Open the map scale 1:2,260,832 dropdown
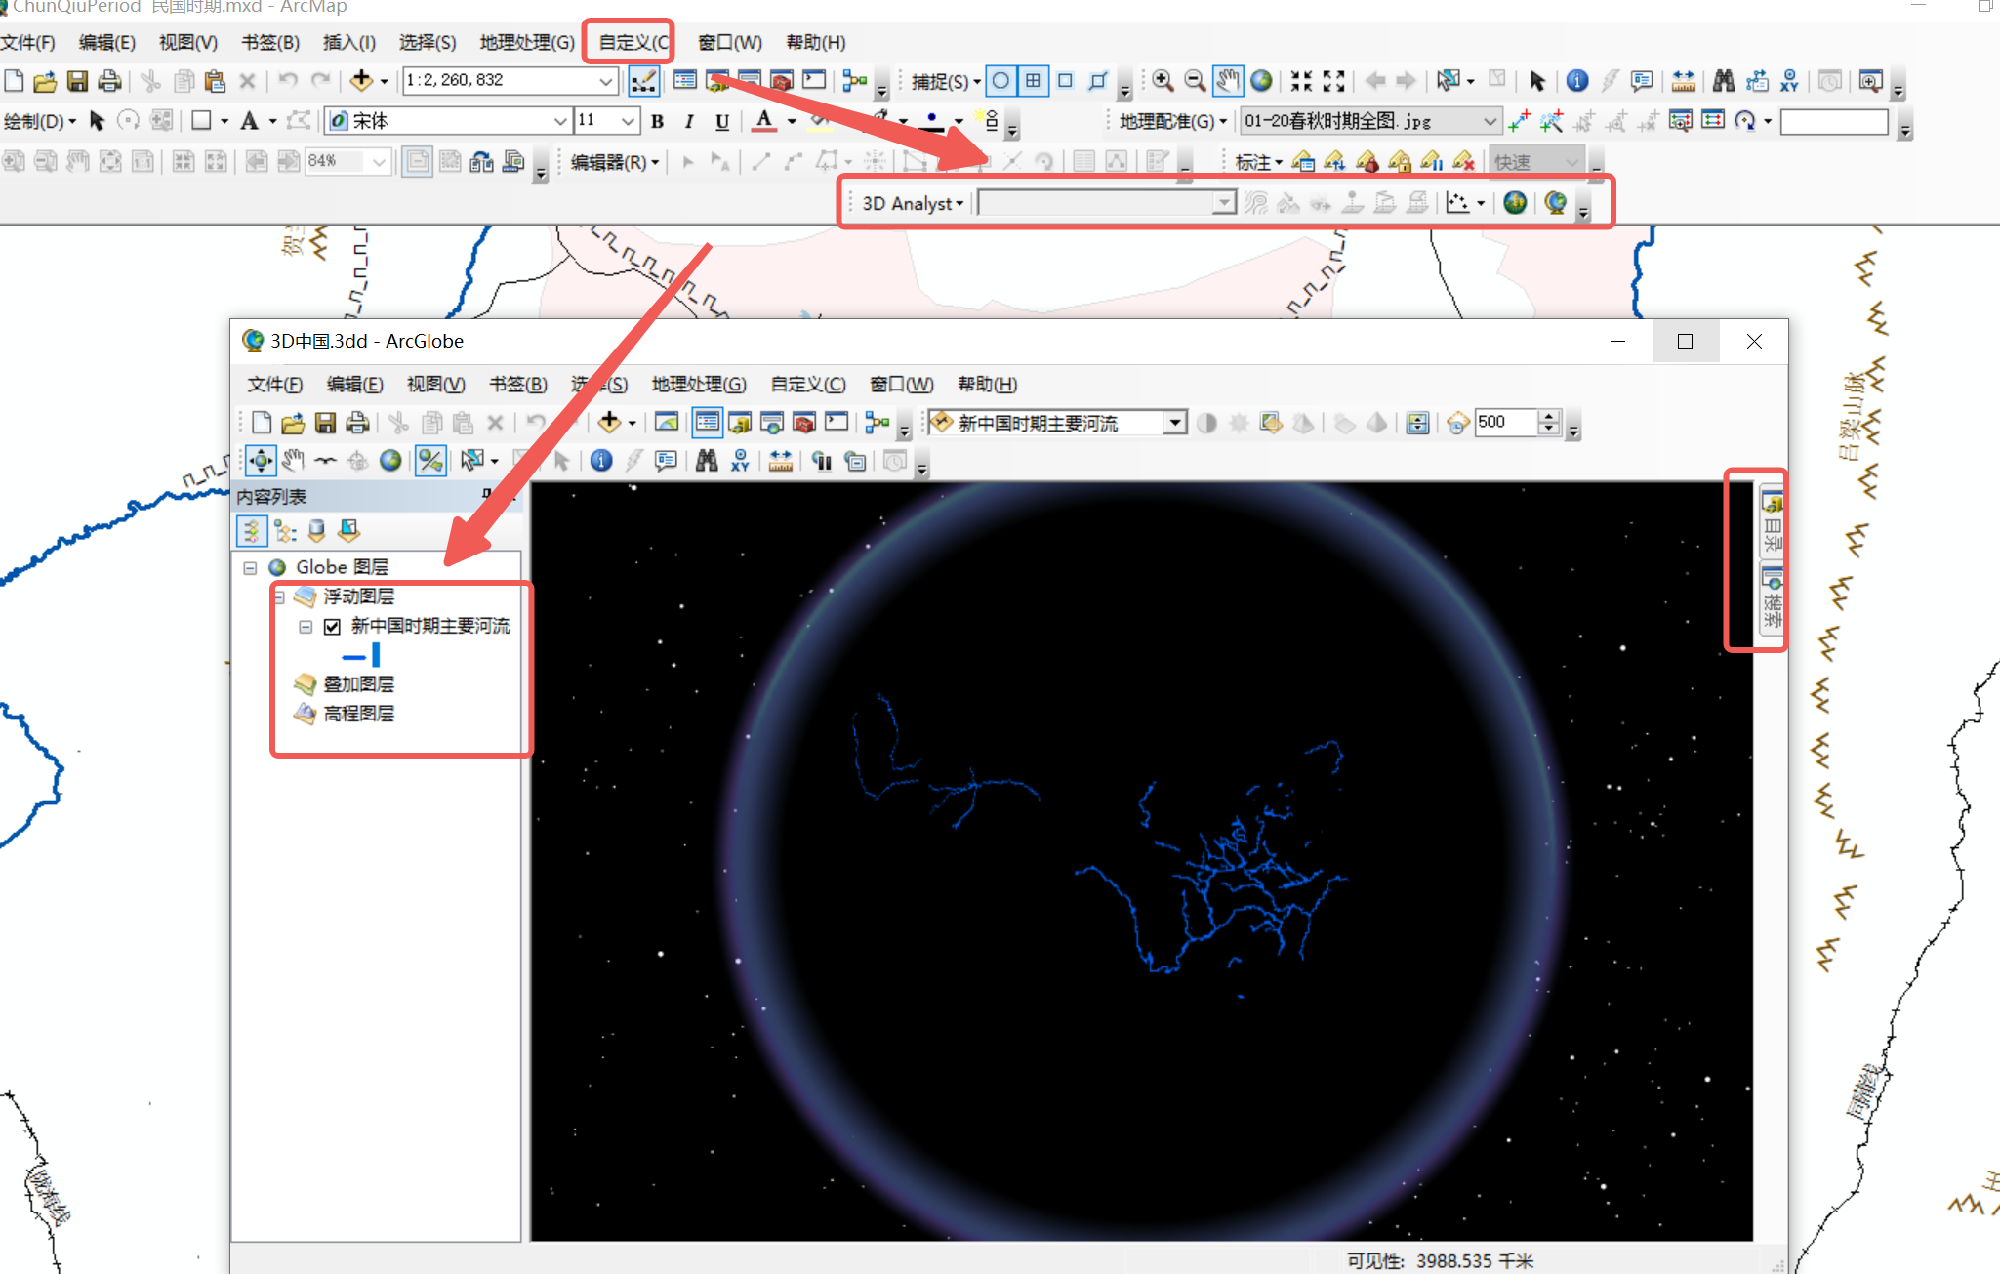 click(606, 80)
